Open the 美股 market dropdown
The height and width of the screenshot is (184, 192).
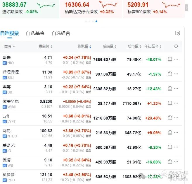point(10,46)
